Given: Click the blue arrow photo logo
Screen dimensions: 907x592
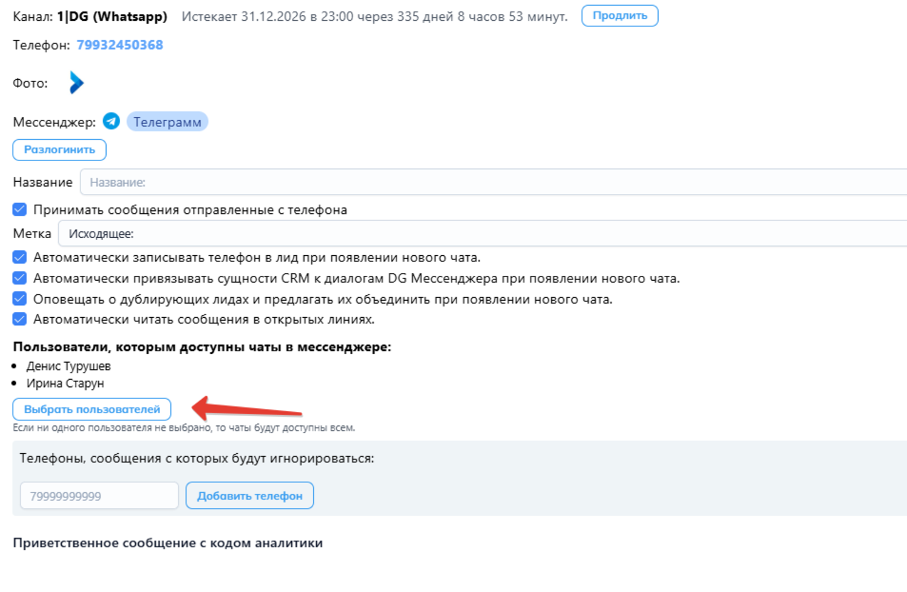Looking at the screenshot, I should (x=76, y=83).
